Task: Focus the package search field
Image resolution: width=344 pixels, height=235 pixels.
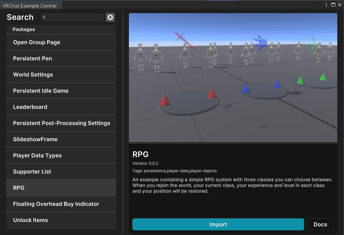Action: click(73, 17)
